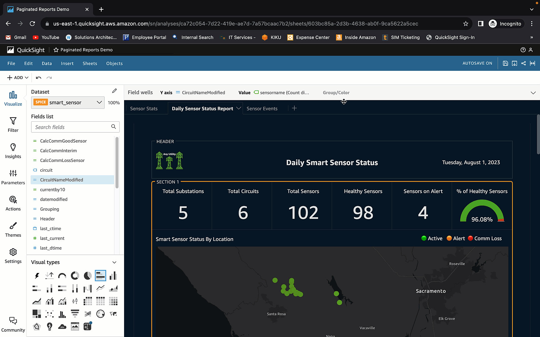Select the word cloud visual type
Image resolution: width=540 pixels, height=337 pixels.
(62, 326)
